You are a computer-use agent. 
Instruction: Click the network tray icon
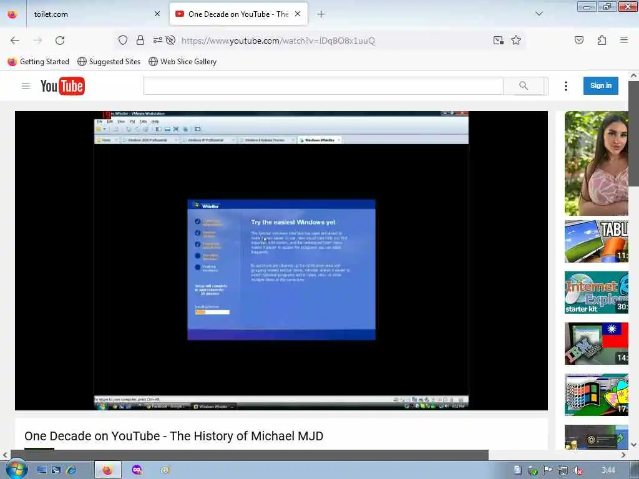pos(563,470)
